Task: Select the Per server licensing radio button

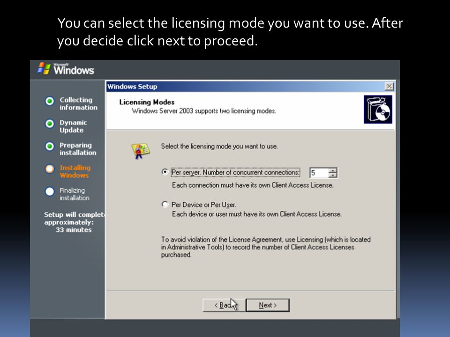Action: point(165,172)
